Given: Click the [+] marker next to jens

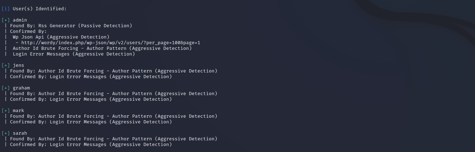Looking at the screenshot, I should tap(6, 65).
